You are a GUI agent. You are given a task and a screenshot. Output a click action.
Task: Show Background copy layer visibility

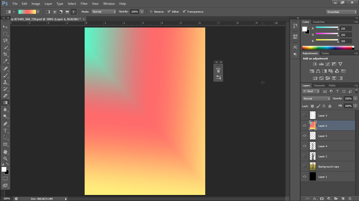305,166
